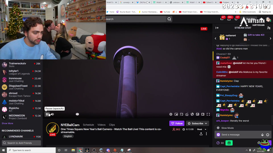The width and height of the screenshot is (273, 153).
Task: Open the Clips tab
Action: pyautogui.click(x=112, y=125)
